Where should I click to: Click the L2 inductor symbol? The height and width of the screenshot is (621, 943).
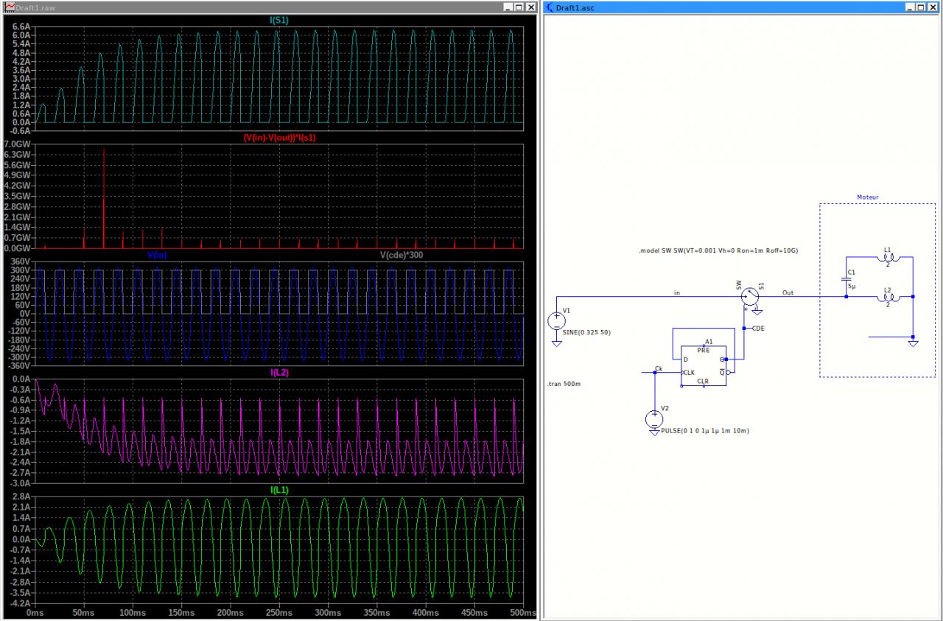coord(888,297)
